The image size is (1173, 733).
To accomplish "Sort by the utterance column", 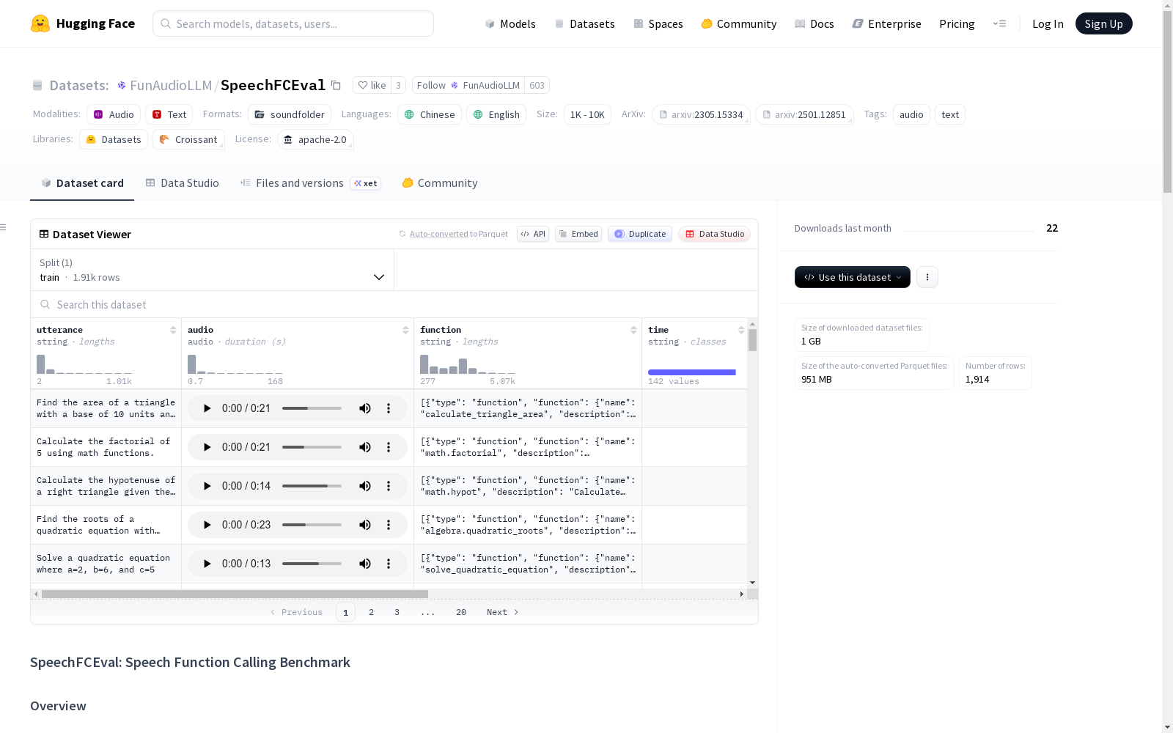I will (x=173, y=330).
